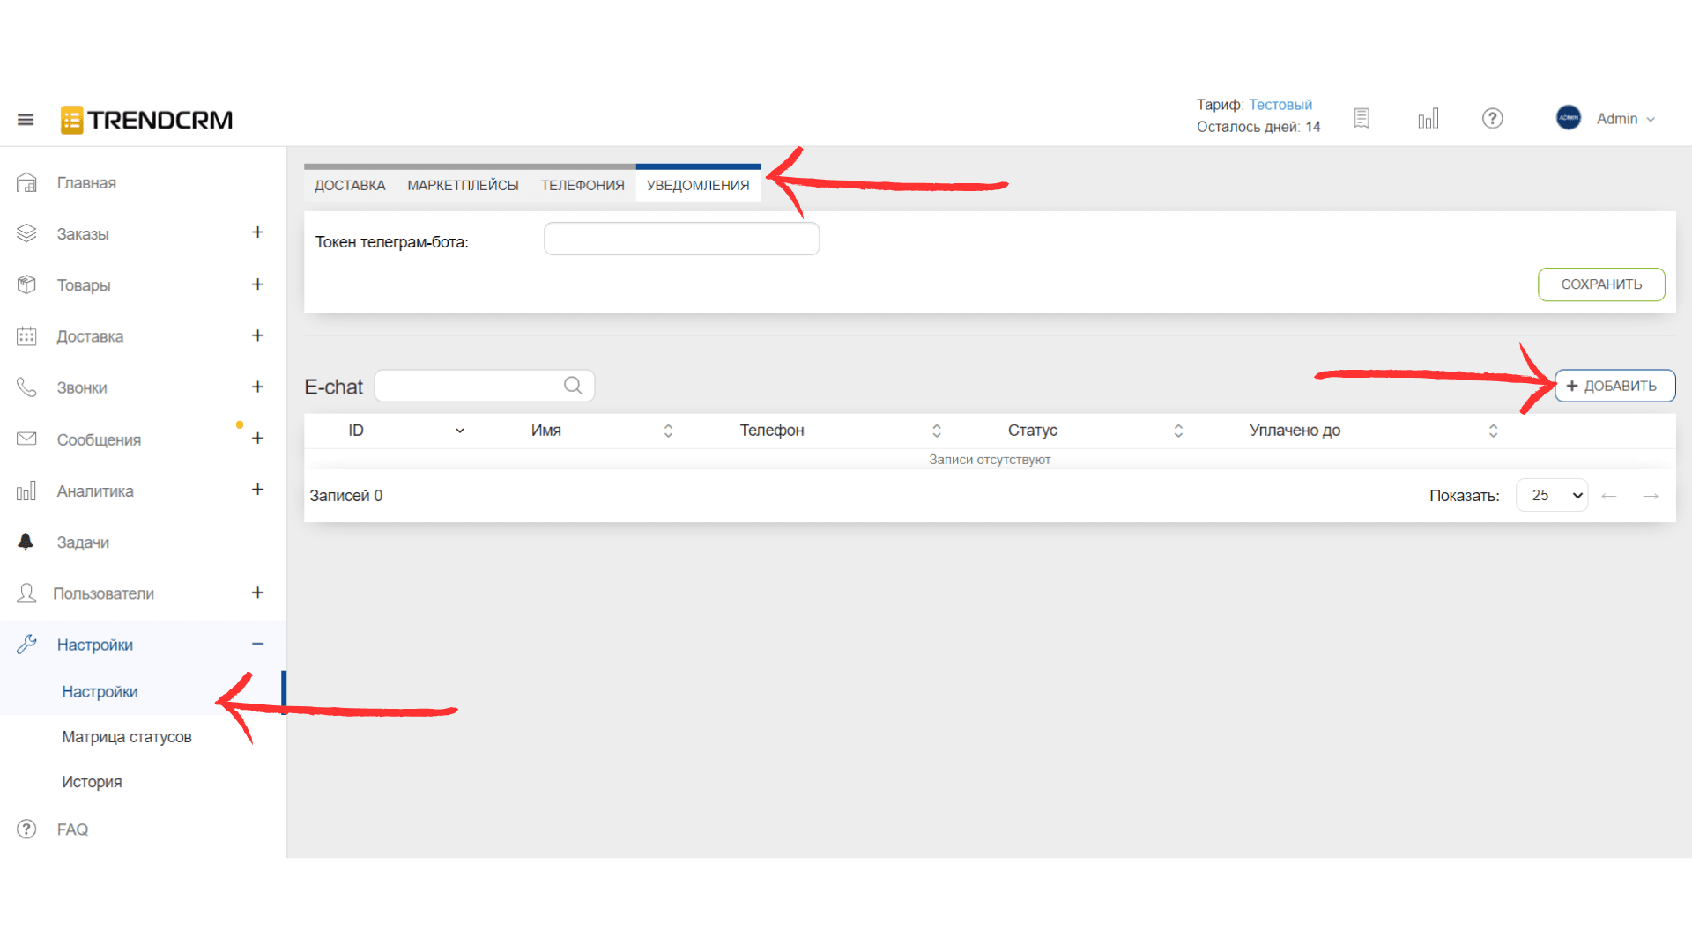Select the УВЕДОМЛЕНИЯ tab
This screenshot has height=951, width=1692.
click(x=698, y=185)
